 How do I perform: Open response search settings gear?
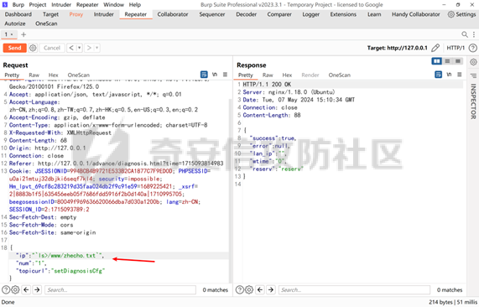249,289
